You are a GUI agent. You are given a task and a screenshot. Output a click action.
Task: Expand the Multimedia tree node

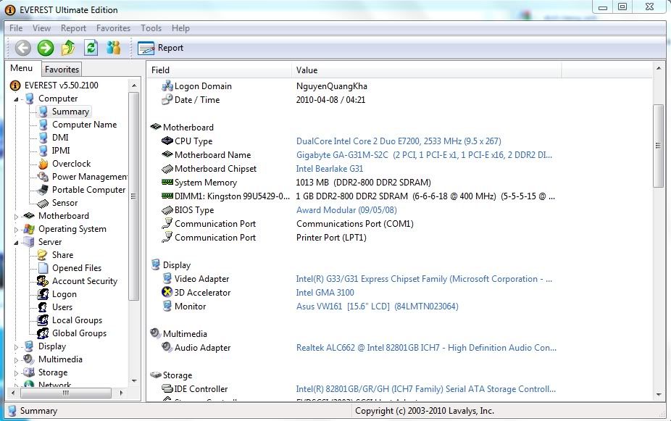[x=16, y=360]
